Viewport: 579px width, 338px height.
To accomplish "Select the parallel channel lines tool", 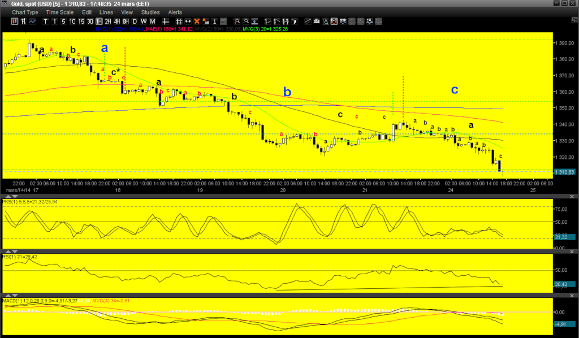I will coord(308,21).
